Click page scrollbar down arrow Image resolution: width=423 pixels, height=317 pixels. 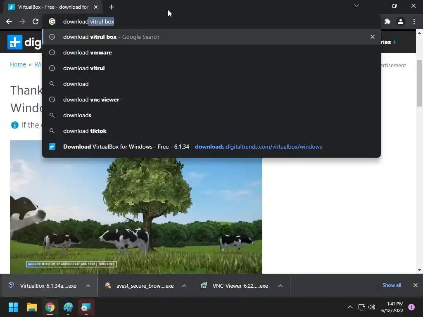[x=420, y=270]
